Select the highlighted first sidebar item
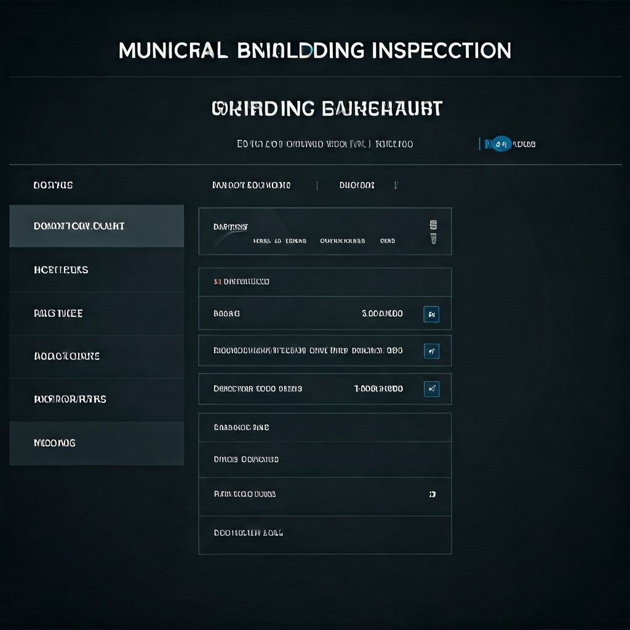This screenshot has height=630, width=630. [97, 226]
